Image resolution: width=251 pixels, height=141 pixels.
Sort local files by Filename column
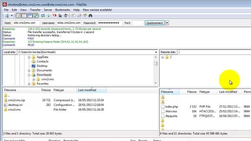17,90
